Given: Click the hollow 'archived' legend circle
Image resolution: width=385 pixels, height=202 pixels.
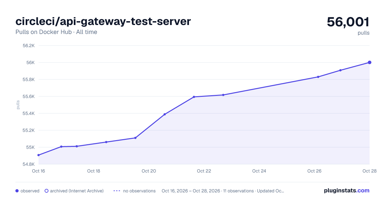Looking at the screenshot, I should (x=46, y=191).
